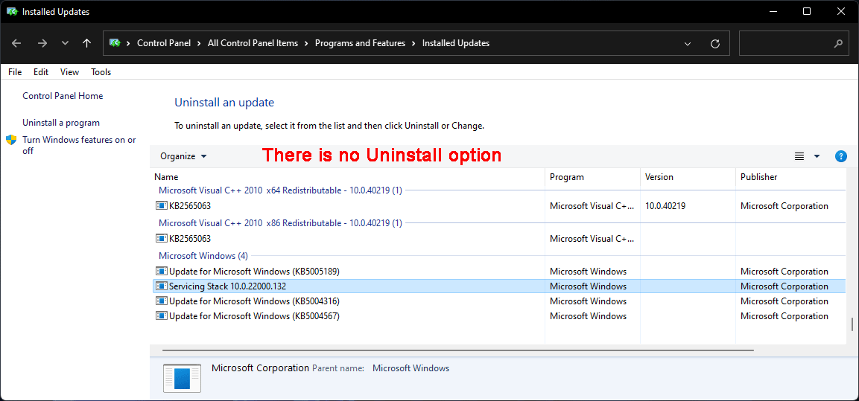Viewport: 859px width, 401px height.
Task: Select KB2565063 under the x86 Redistributable
Action: coord(498,239)
